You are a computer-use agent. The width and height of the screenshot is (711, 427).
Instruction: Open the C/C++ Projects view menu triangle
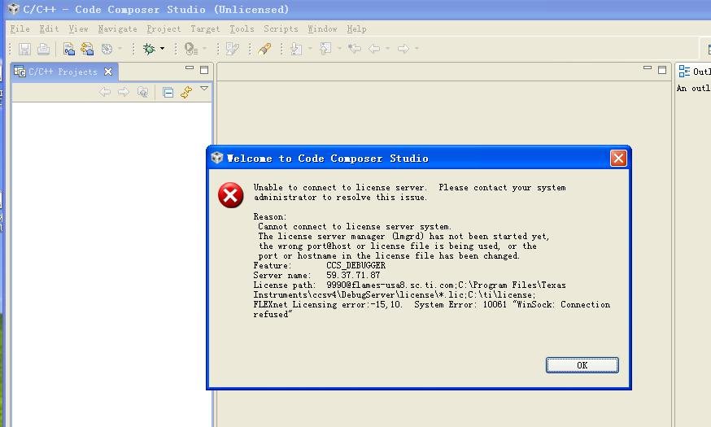point(204,89)
